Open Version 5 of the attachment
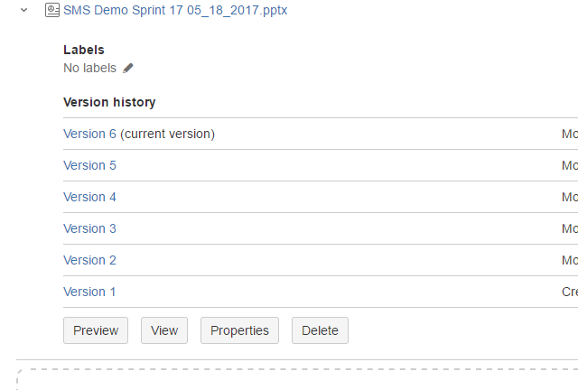The height and width of the screenshot is (390, 578). click(89, 165)
